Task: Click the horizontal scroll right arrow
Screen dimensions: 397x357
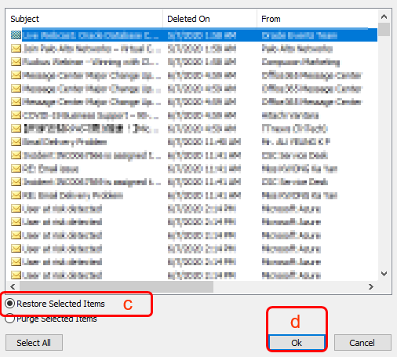Action: pyautogui.click(x=371, y=286)
